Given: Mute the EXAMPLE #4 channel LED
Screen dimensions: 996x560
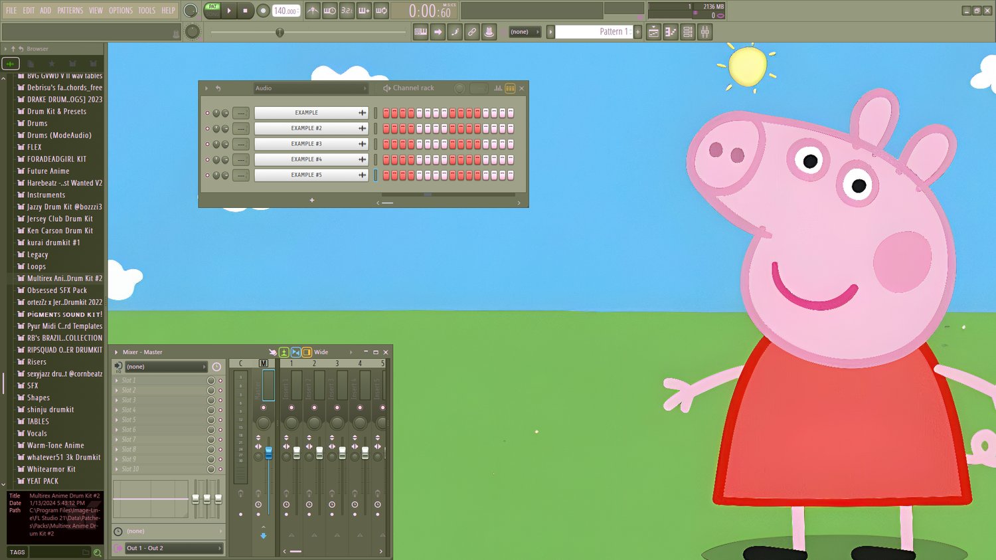Looking at the screenshot, I should (x=207, y=160).
